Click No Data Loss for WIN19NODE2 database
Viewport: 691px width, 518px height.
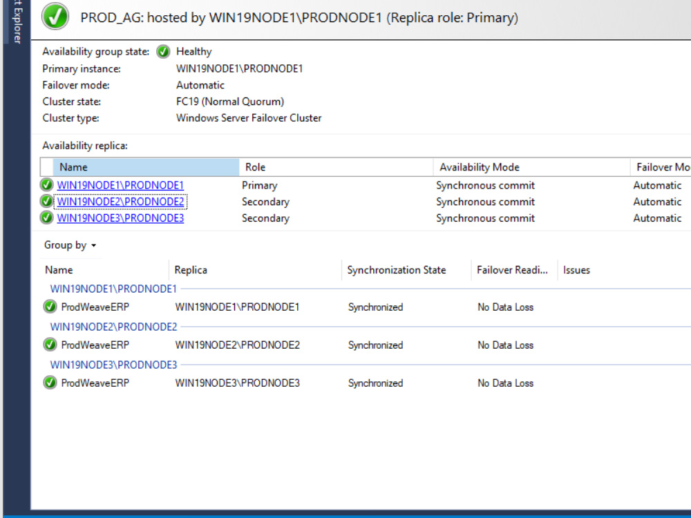click(506, 345)
